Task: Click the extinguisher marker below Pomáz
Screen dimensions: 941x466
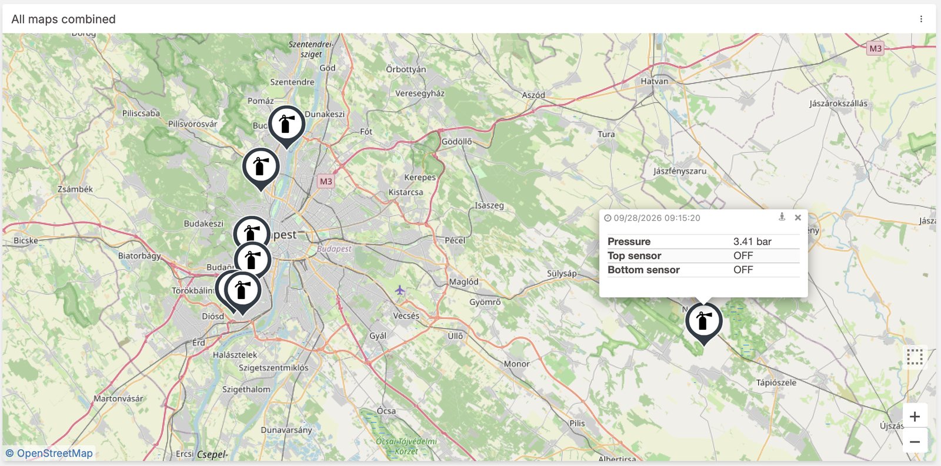Action: coord(261,169)
